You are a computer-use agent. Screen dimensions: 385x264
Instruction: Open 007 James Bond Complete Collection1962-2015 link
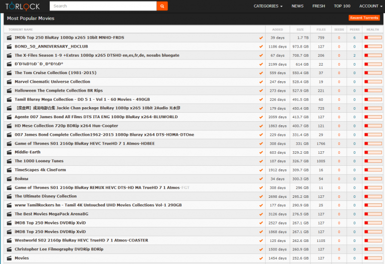(104, 134)
